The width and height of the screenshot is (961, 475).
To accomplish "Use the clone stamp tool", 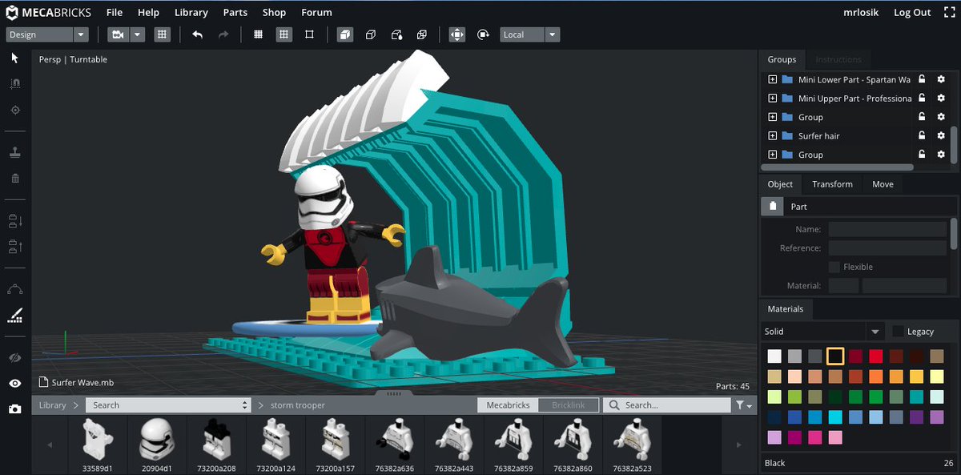I will pos(14,152).
